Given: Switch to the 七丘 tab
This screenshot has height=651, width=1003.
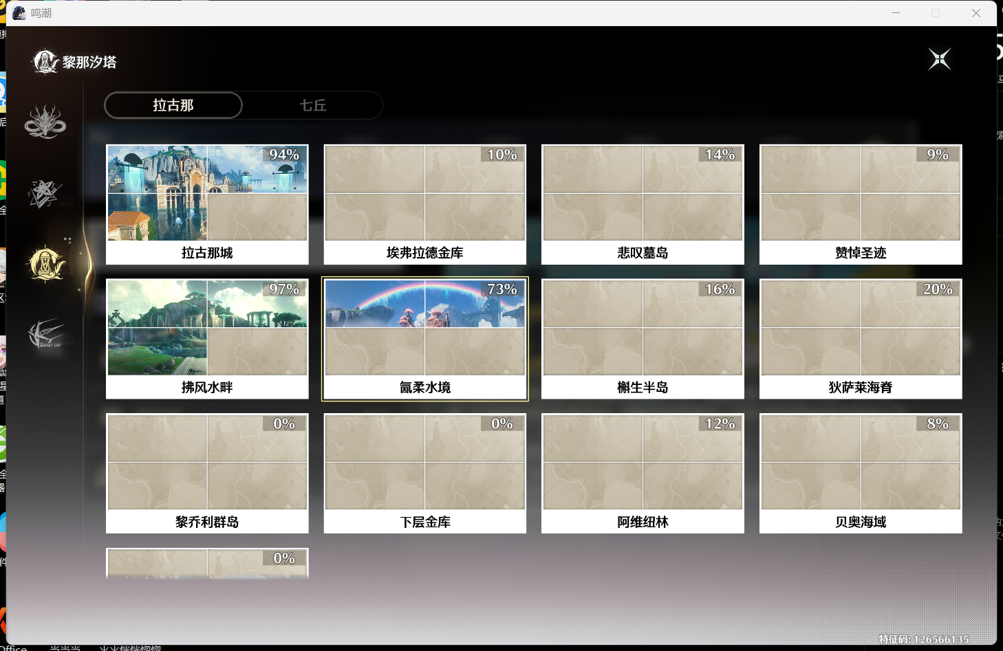Looking at the screenshot, I should point(313,105).
